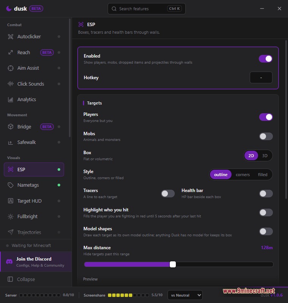The width and height of the screenshot is (288, 303).
Task: Click Join the Discord banner
Action: coord(36,262)
